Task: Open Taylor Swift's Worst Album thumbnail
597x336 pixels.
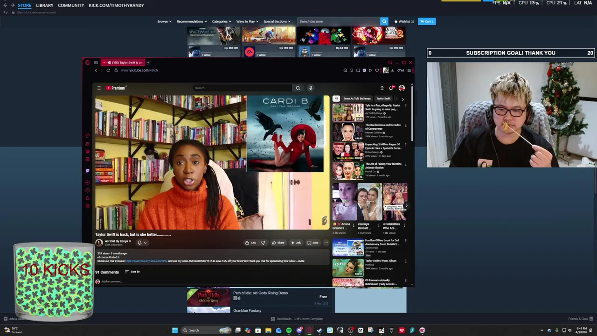Action: pos(348,267)
